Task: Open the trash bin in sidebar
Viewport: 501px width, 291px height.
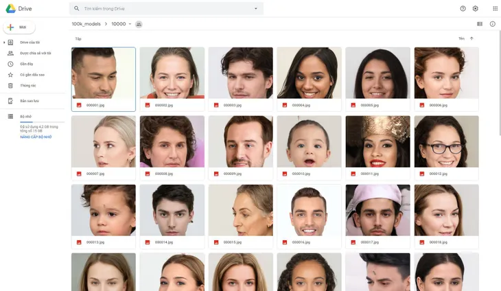Action: click(x=10, y=86)
